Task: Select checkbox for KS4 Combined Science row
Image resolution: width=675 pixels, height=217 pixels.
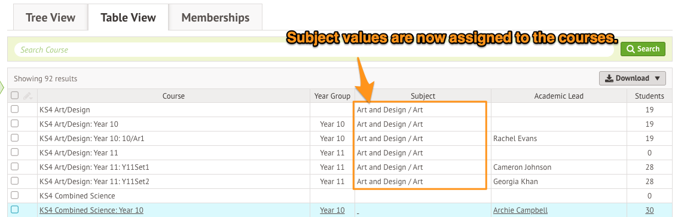Action: point(14,195)
